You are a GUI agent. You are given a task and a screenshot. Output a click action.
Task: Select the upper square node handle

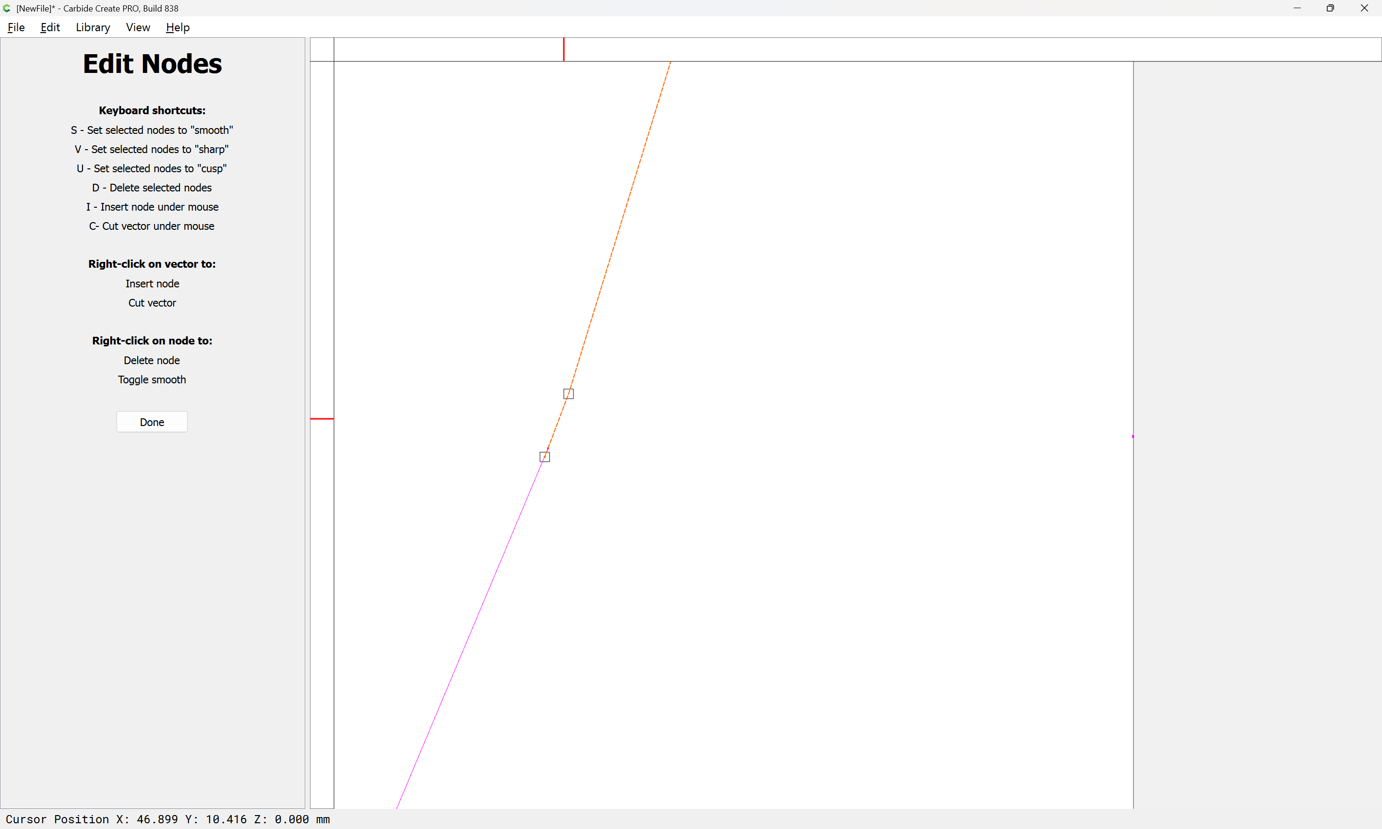568,394
